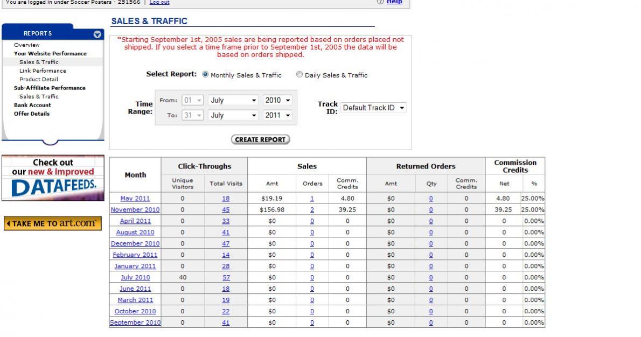
Task: Open the January 2011 month link
Action: pos(135,266)
